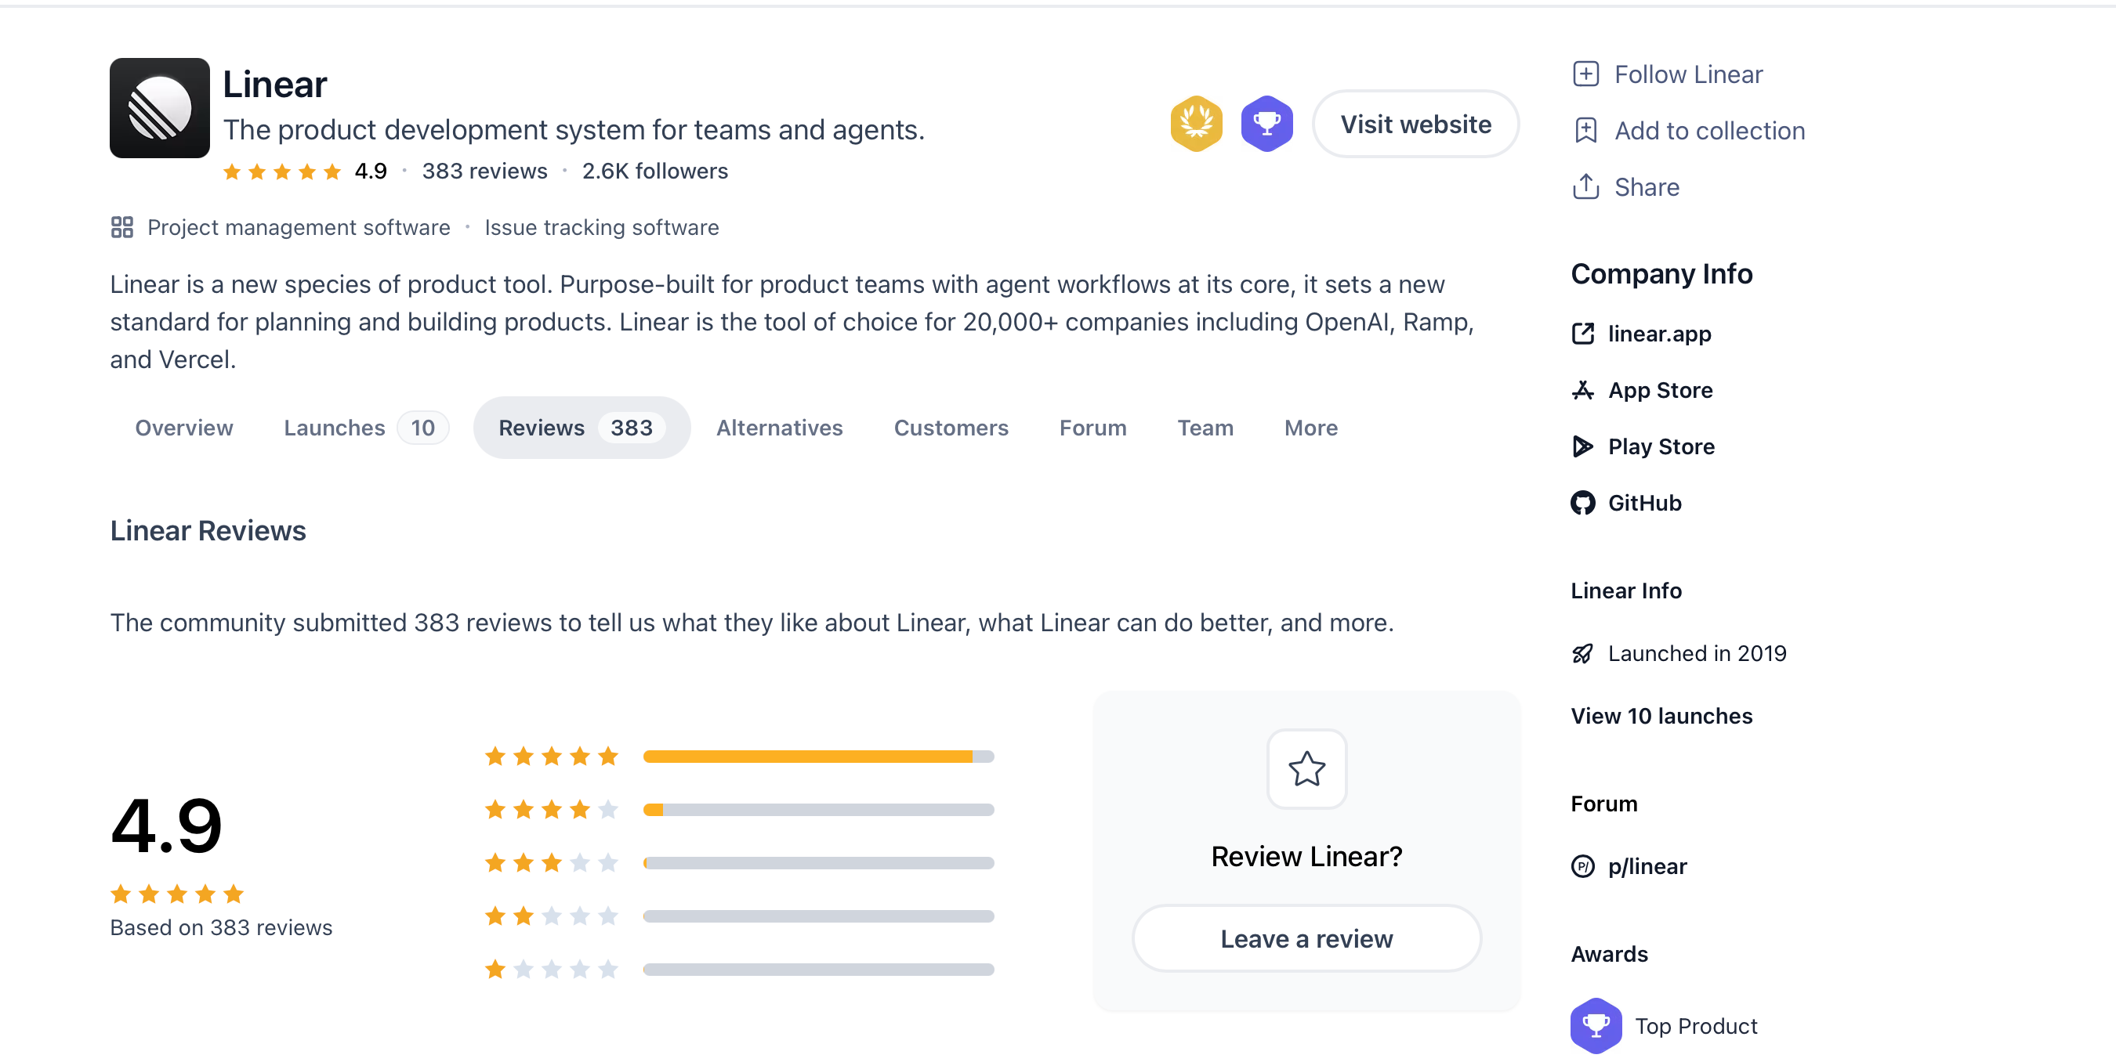Select the Alternatives tab
The width and height of the screenshot is (2116, 1062).
click(779, 428)
